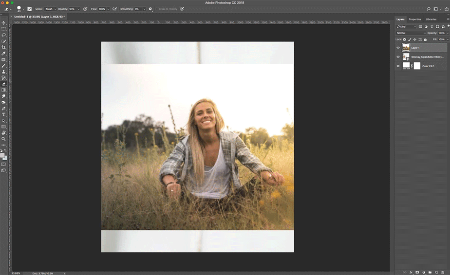Viewport: 450px width, 275px height.
Task: Select the Stocksy smart object layer
Action: pos(421,57)
